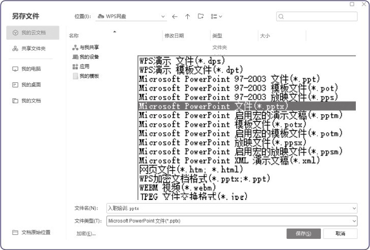Choose PowerPoint XML 演示文稿(*.xml) format
The image size is (370, 250).
247,160
